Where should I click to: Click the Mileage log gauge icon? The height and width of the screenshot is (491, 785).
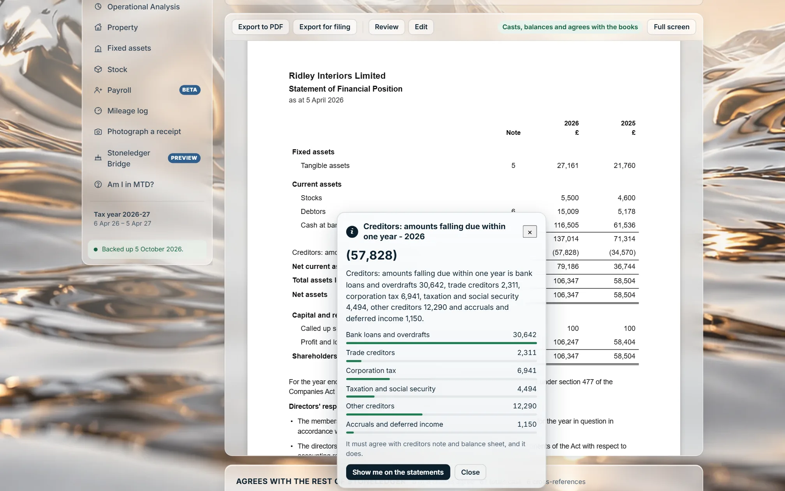(98, 111)
